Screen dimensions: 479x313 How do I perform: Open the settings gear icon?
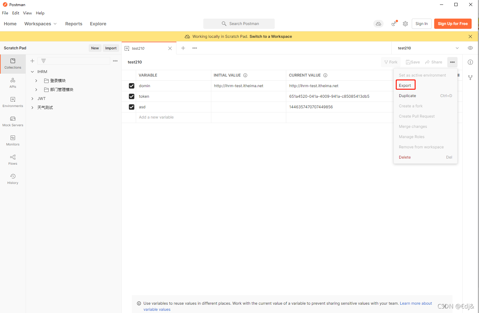[x=405, y=24]
